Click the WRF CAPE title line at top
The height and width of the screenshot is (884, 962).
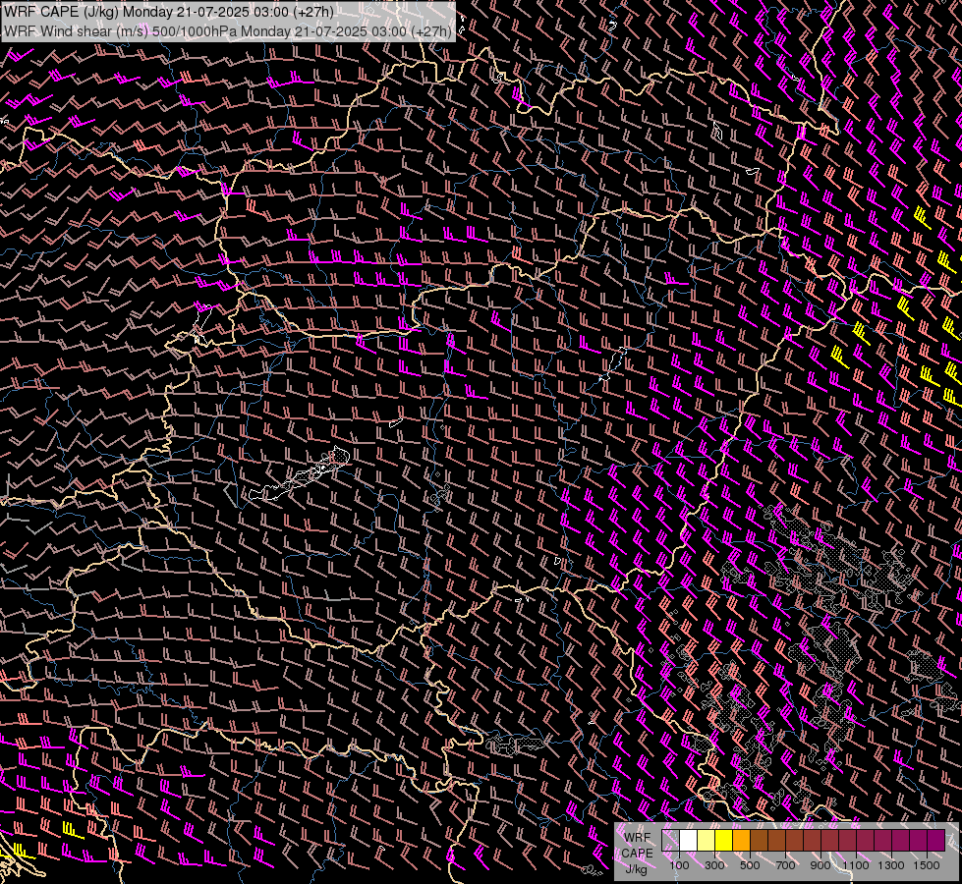[169, 12]
